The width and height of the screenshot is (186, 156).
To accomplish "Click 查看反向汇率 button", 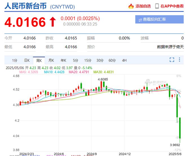I will [x=160, y=19].
